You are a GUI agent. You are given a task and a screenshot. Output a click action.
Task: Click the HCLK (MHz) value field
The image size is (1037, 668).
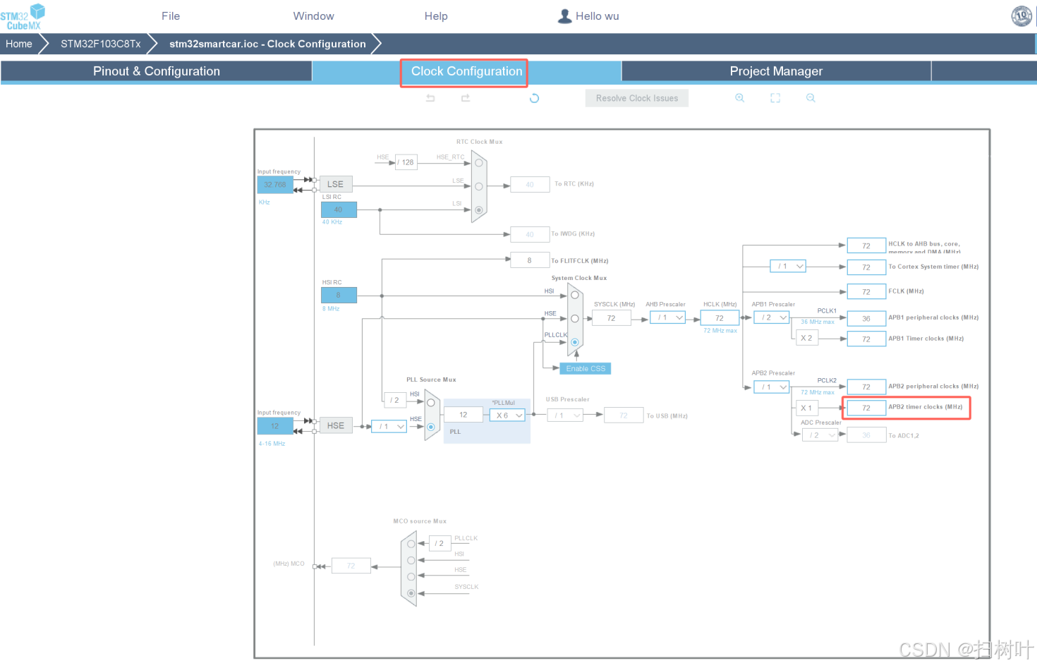(x=720, y=318)
